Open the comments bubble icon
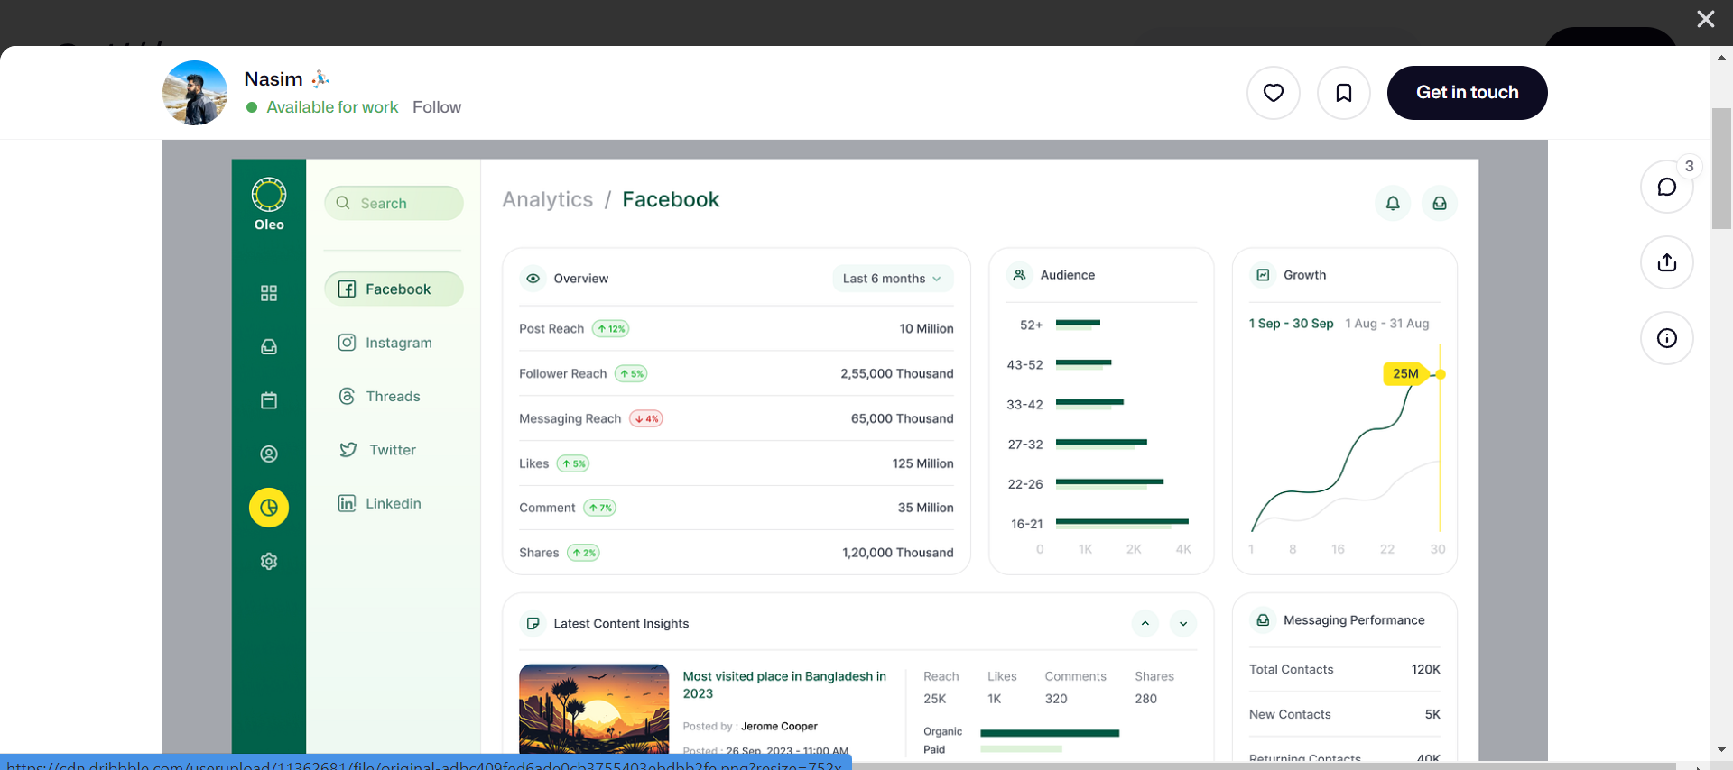This screenshot has width=1733, height=770. 1666,187
